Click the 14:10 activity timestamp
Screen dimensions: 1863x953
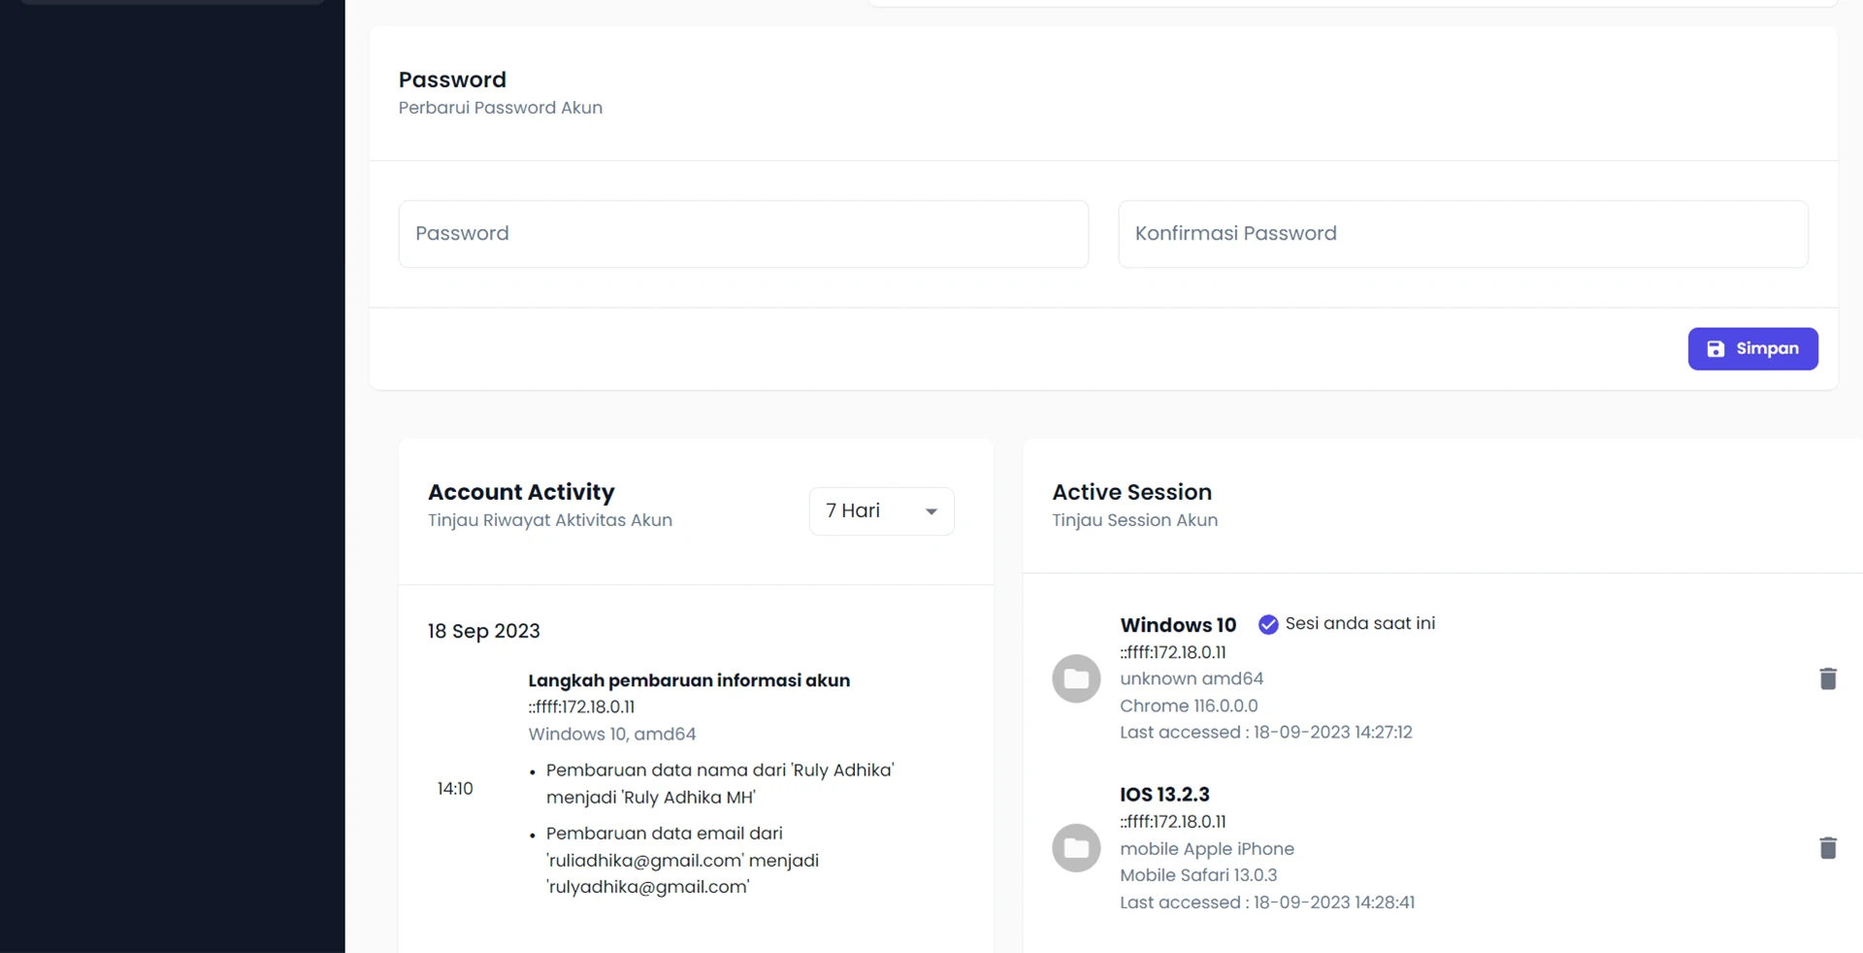point(455,788)
